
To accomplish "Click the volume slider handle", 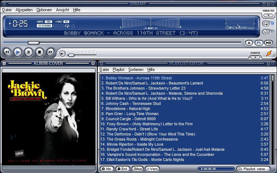I will [71, 55].
